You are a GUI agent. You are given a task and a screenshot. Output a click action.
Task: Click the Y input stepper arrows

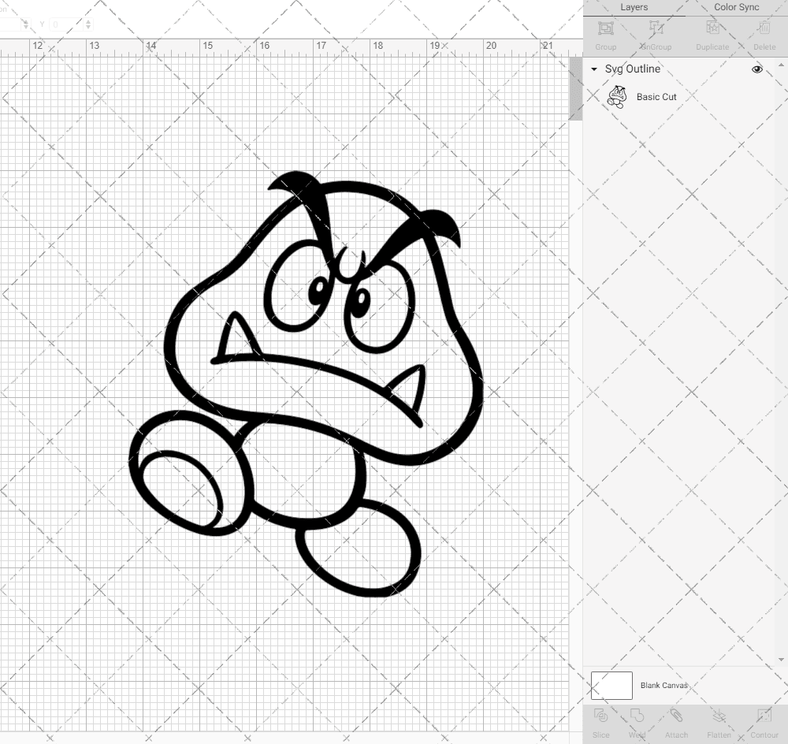[x=88, y=24]
